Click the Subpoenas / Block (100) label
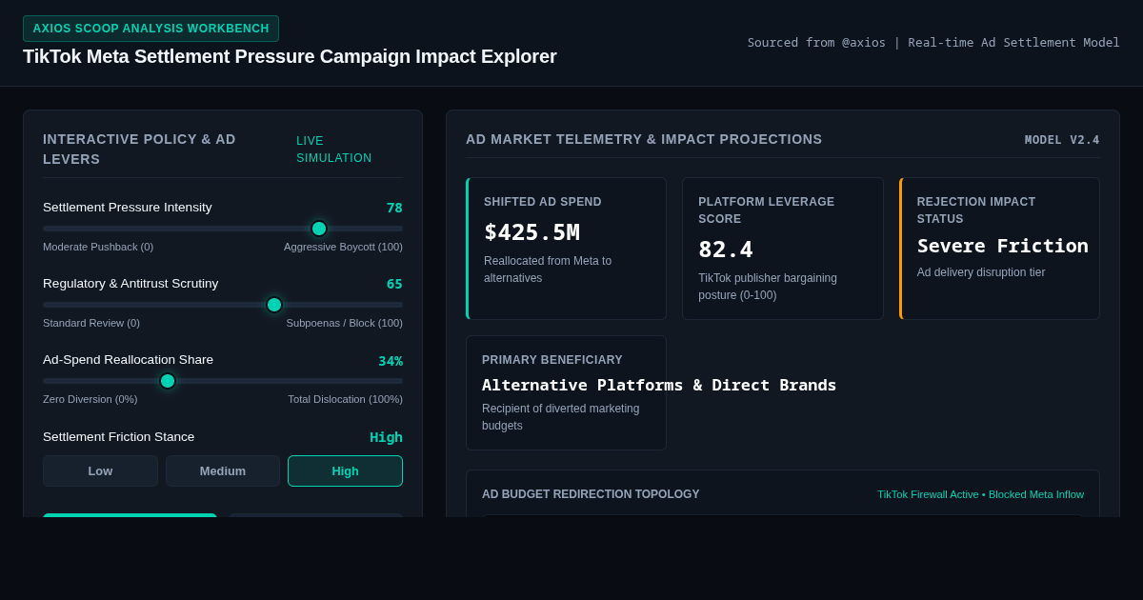The width and height of the screenshot is (1143, 600). point(344,323)
